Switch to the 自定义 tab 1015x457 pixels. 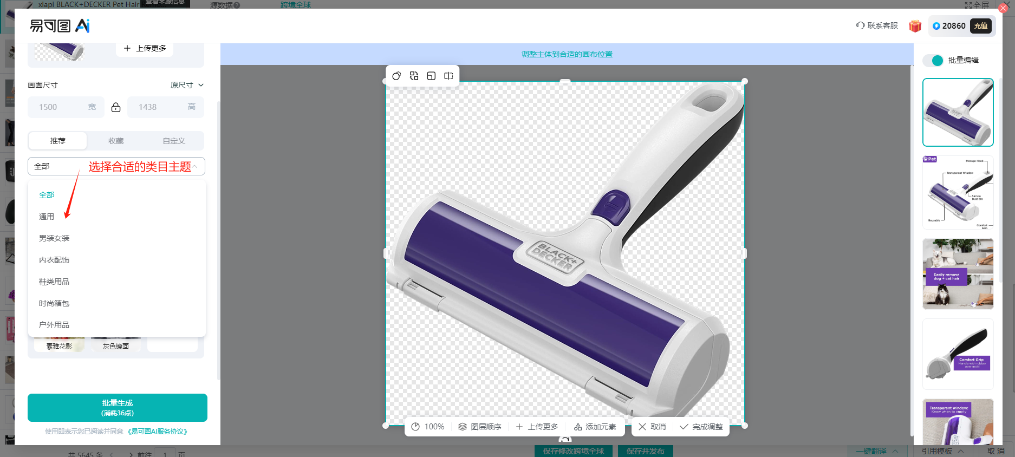pos(174,141)
